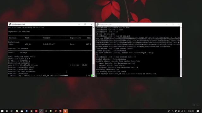The width and height of the screenshot is (202, 113).
Task: Click "No such command: instal" error line
Action: 124,53
